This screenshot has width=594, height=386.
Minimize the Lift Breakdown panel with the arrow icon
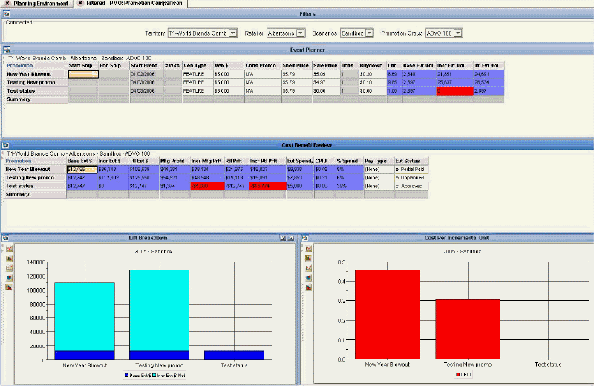click(283, 238)
